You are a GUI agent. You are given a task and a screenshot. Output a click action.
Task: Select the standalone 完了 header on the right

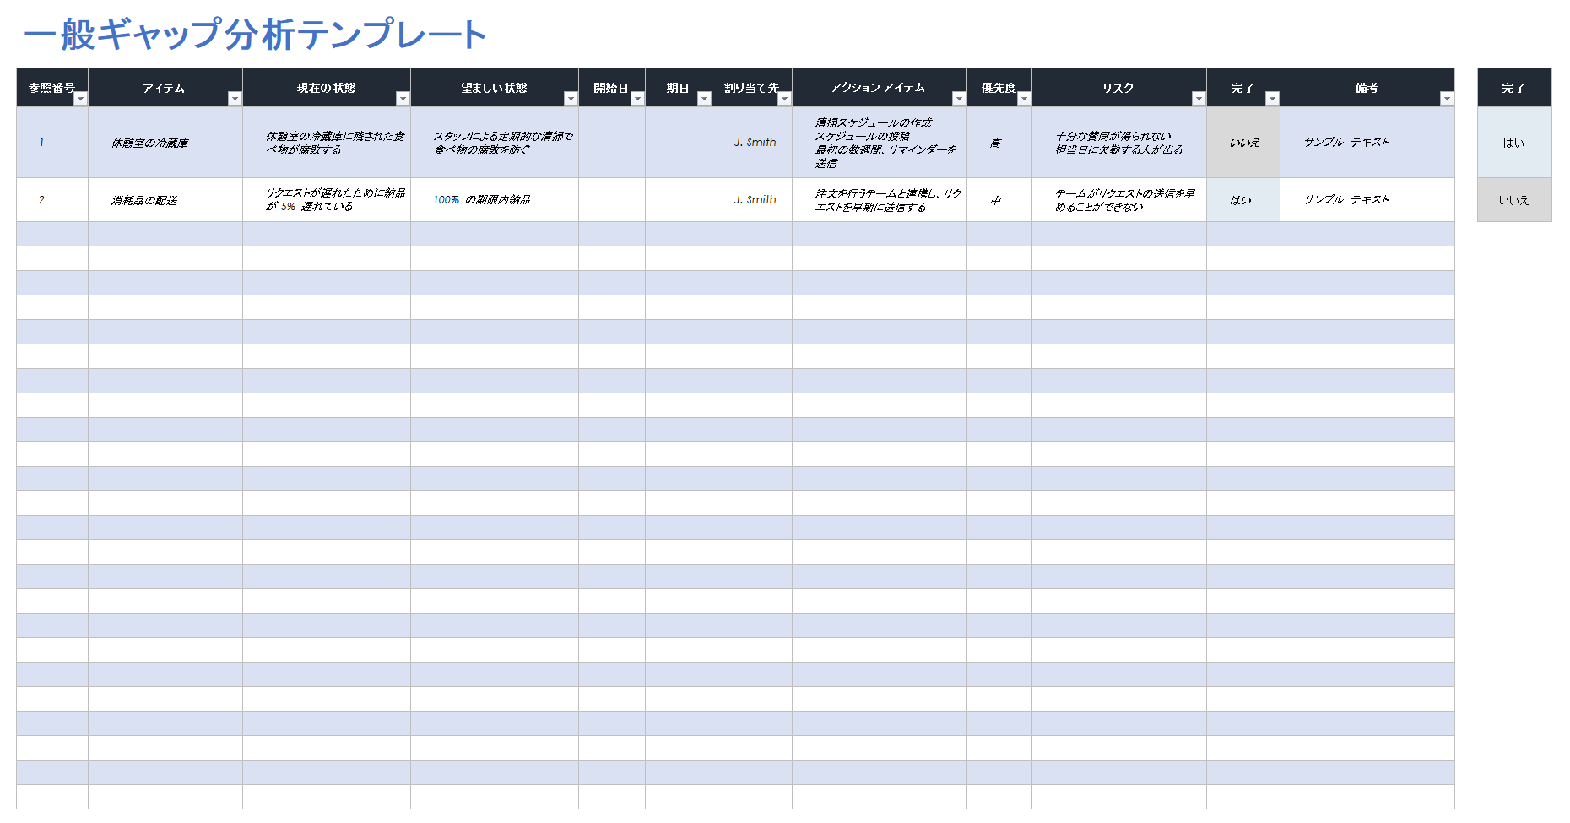(1514, 88)
